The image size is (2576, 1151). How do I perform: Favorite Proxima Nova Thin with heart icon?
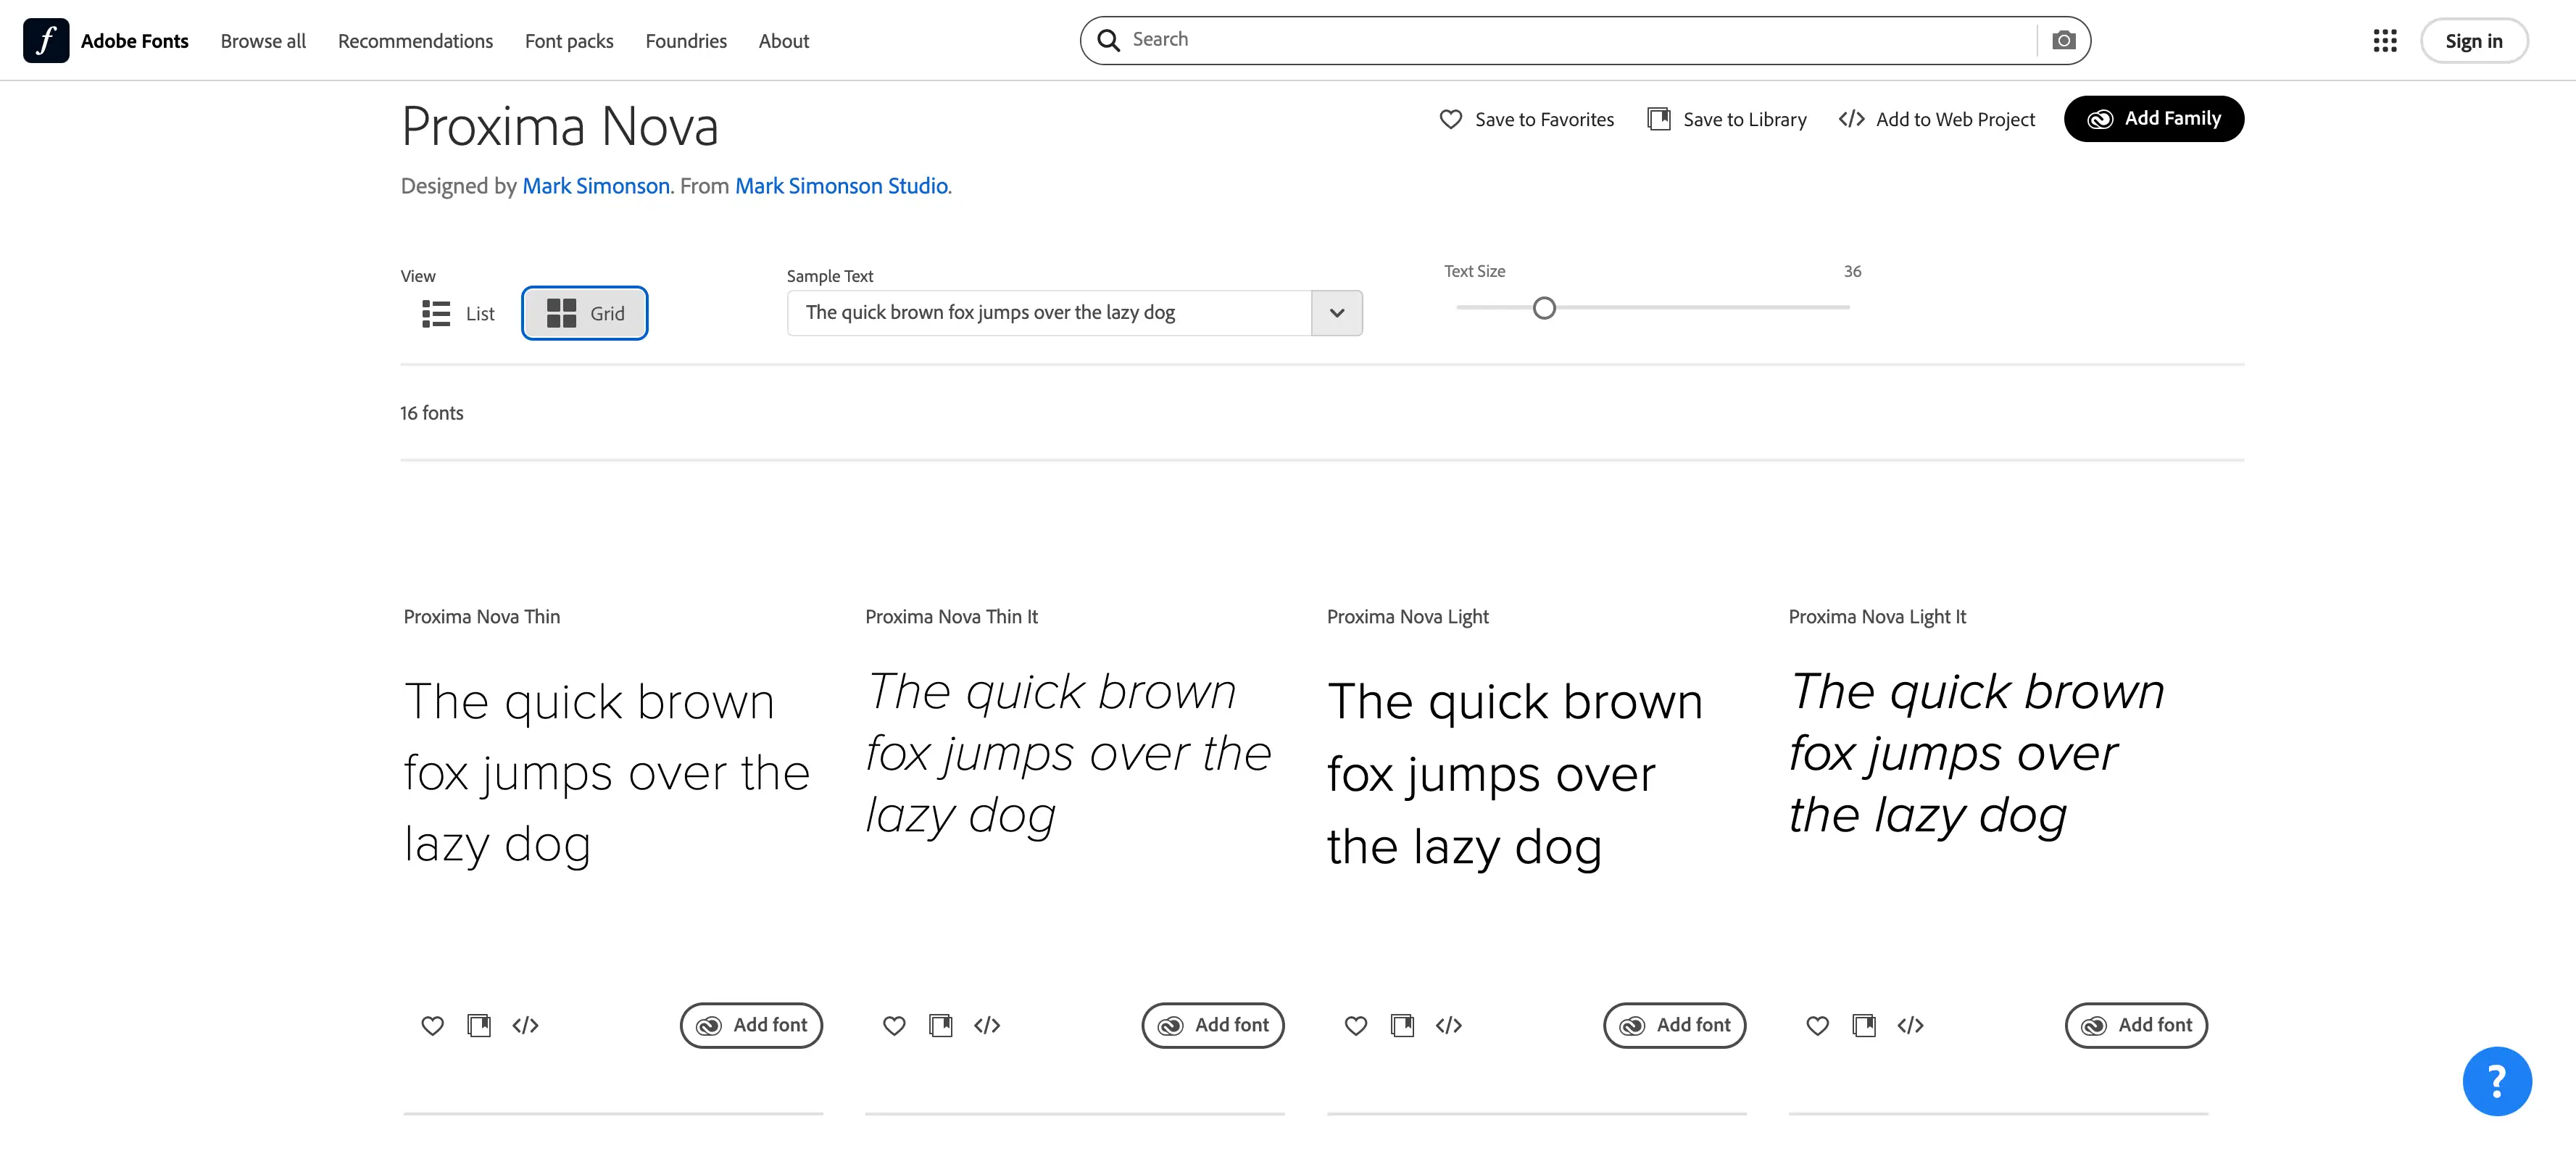tap(432, 1025)
